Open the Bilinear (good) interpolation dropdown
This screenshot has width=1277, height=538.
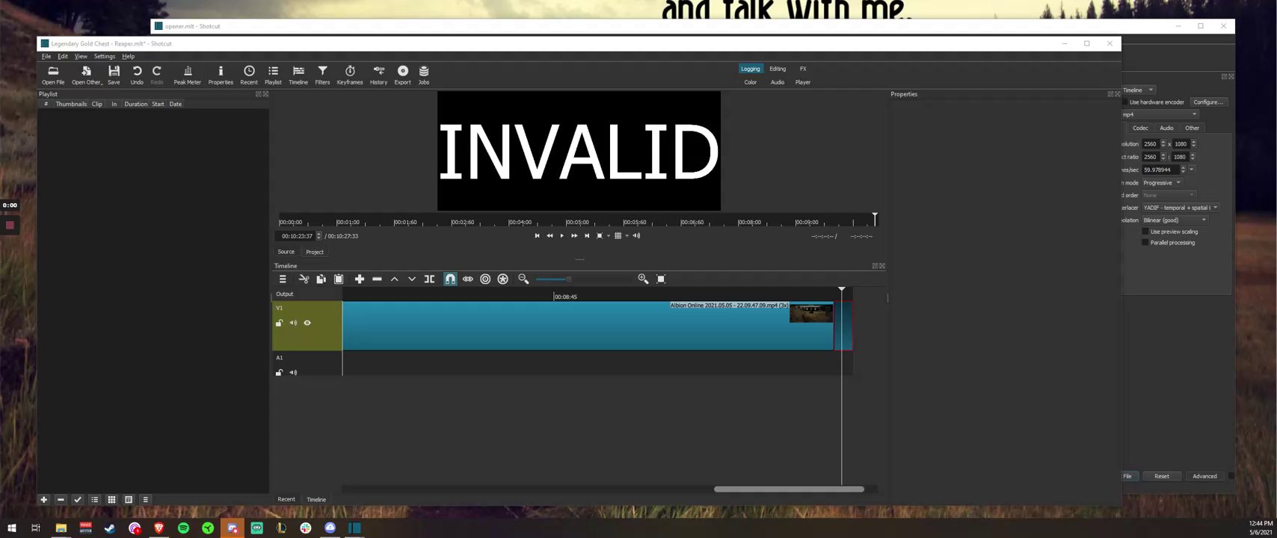point(1175,220)
